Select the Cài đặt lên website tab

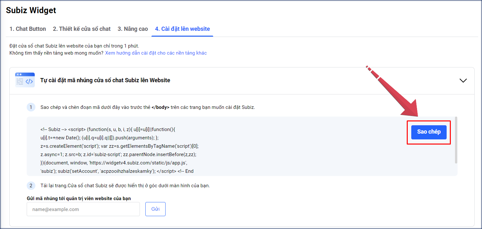[182, 29]
